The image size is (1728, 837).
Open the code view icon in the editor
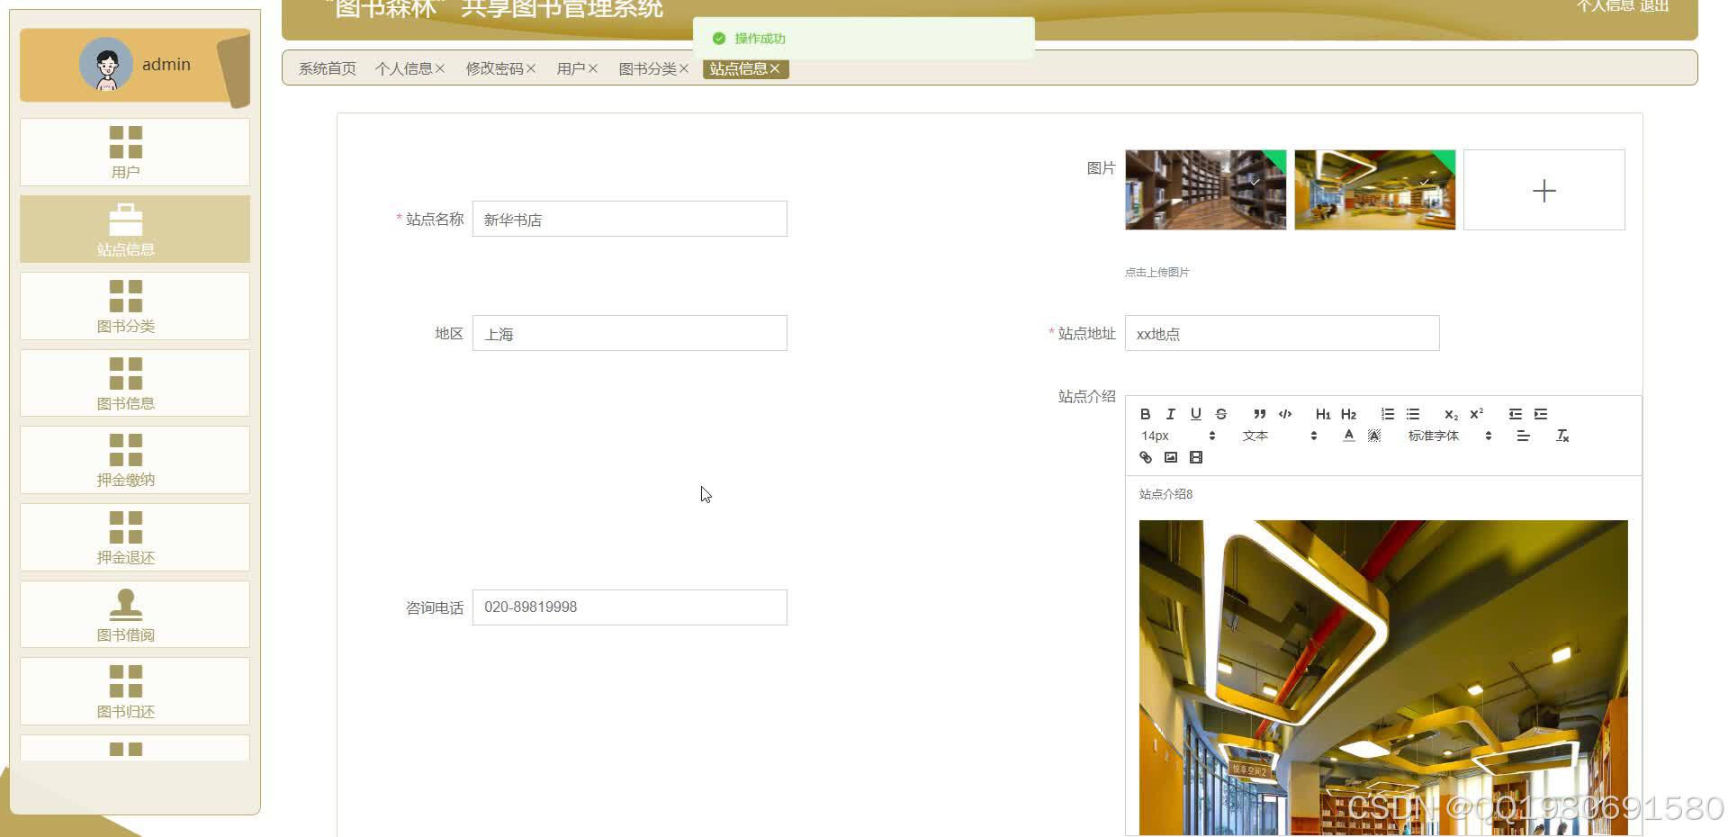pos(1285,414)
